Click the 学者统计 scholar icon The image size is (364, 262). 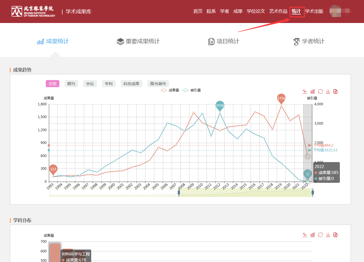tap(296, 42)
